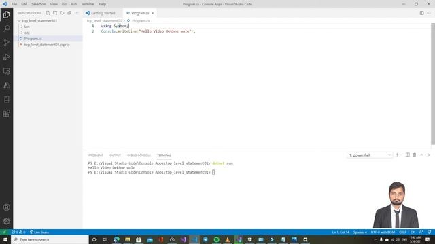Image resolution: width=435 pixels, height=244 pixels.
Task: Open Explorer views and more actions
Action: [76, 13]
